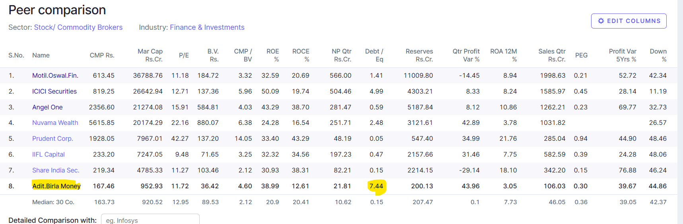683x224 pixels.
Task: Select Motil.Oswal reserves value 11009.80
Action: [418, 75]
